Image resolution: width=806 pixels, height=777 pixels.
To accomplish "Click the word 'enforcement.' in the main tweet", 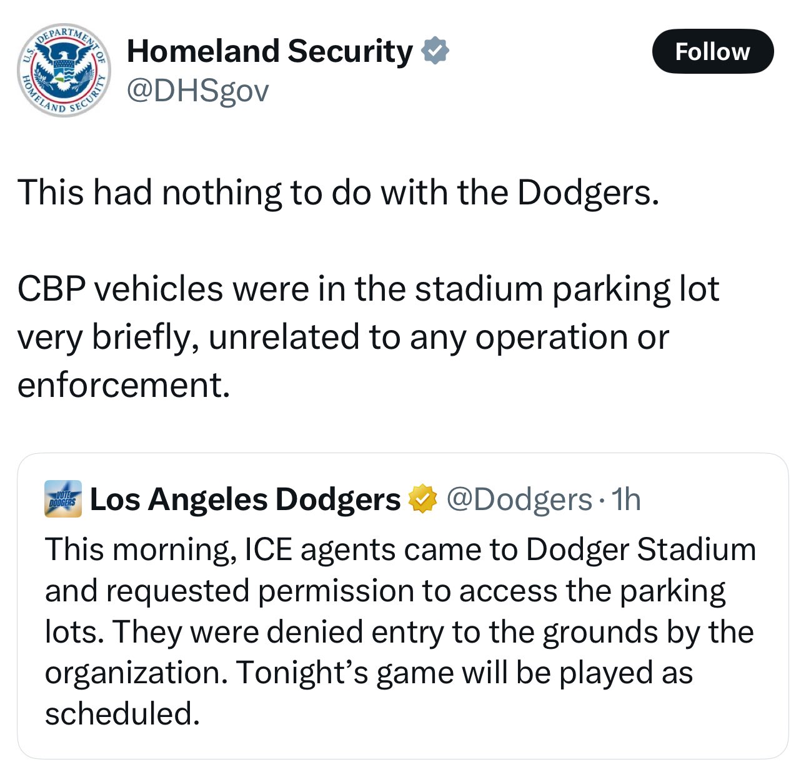I will click(124, 385).
